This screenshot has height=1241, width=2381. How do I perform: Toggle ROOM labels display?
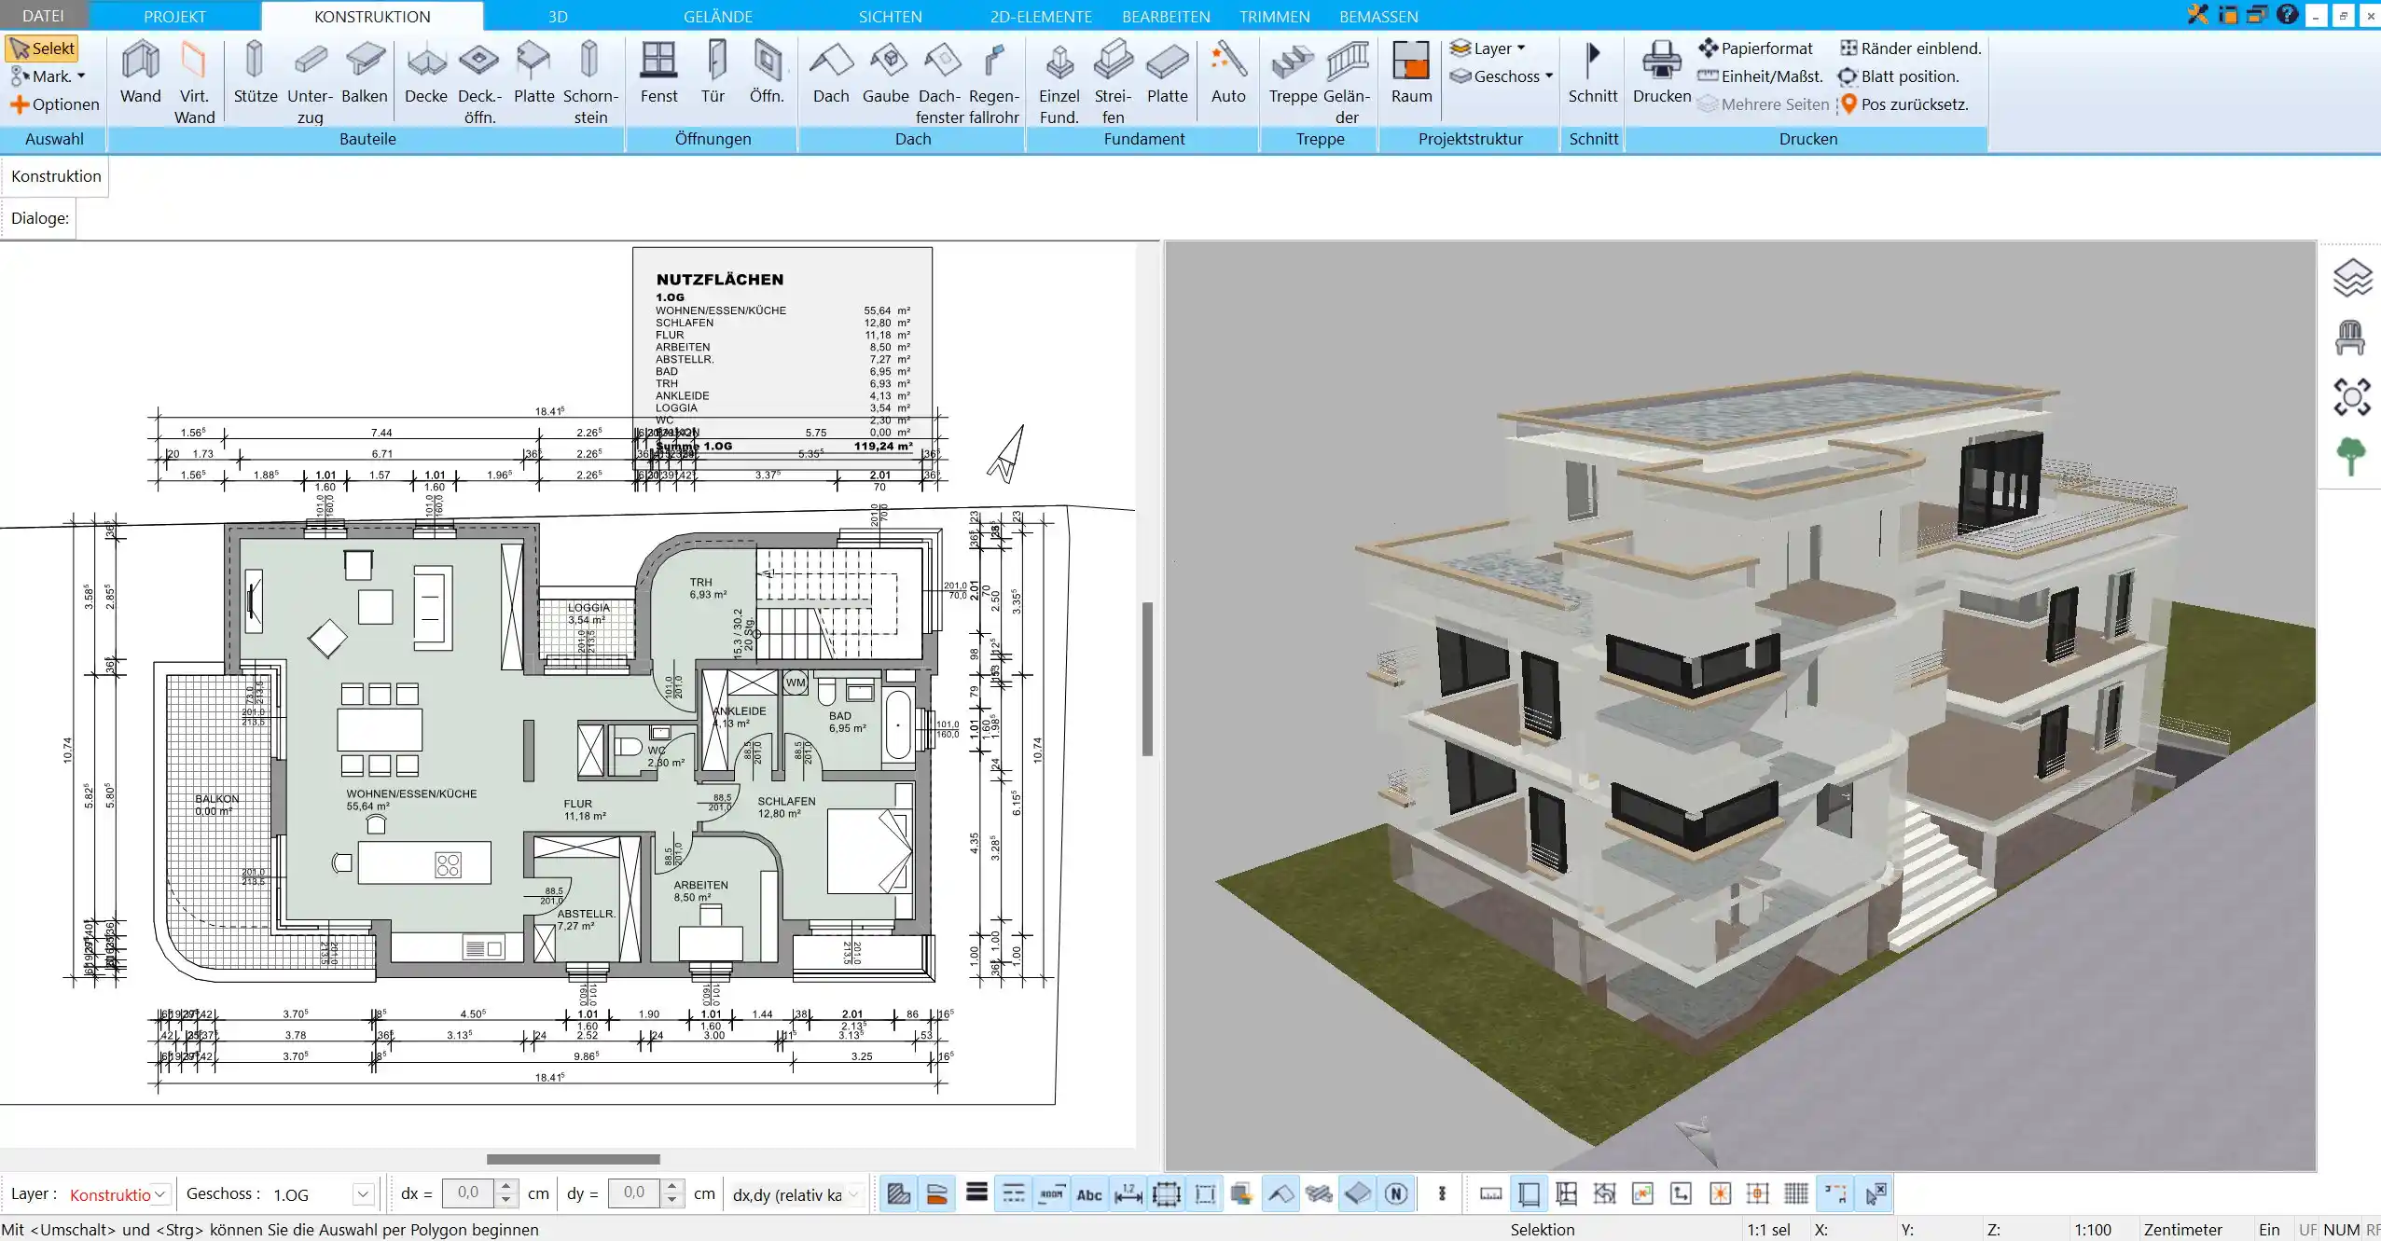[x=1051, y=1193]
